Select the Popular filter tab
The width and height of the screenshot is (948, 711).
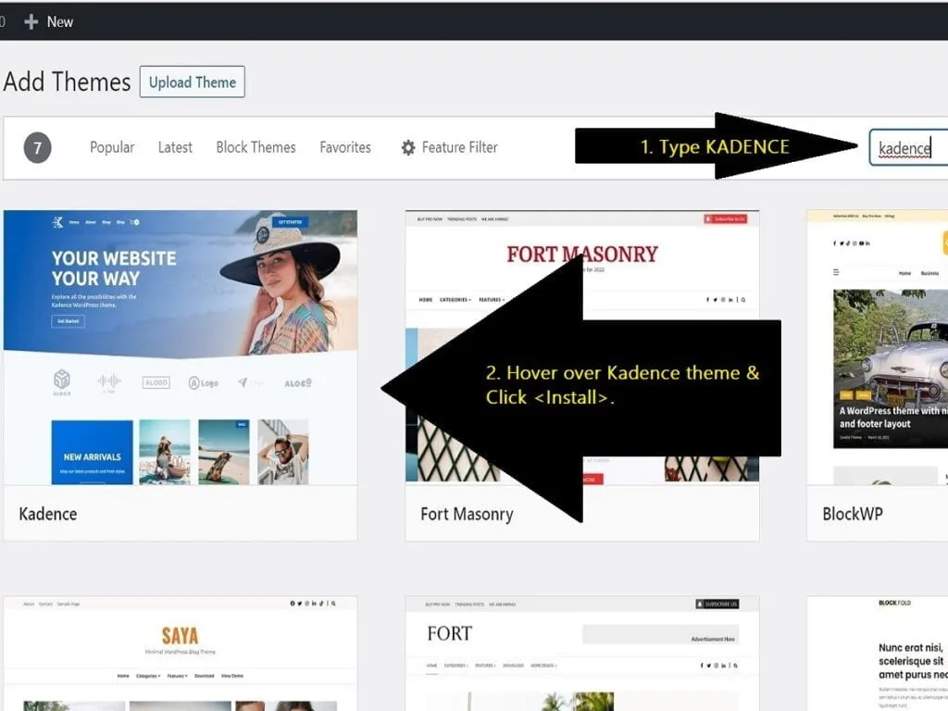[112, 147]
